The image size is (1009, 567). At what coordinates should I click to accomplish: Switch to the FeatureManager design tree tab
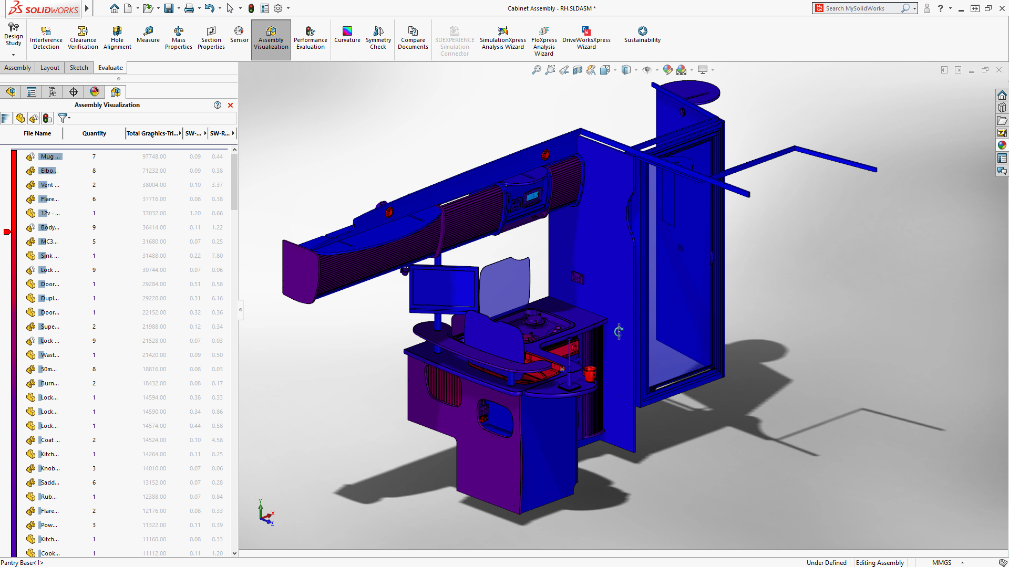11,91
